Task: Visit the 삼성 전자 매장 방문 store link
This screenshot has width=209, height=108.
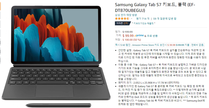Action: pyautogui.click(x=126, y=15)
